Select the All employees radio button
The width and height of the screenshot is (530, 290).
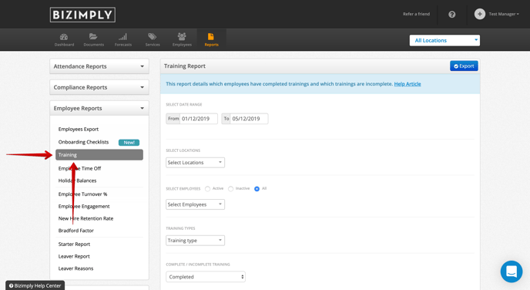[257, 189]
